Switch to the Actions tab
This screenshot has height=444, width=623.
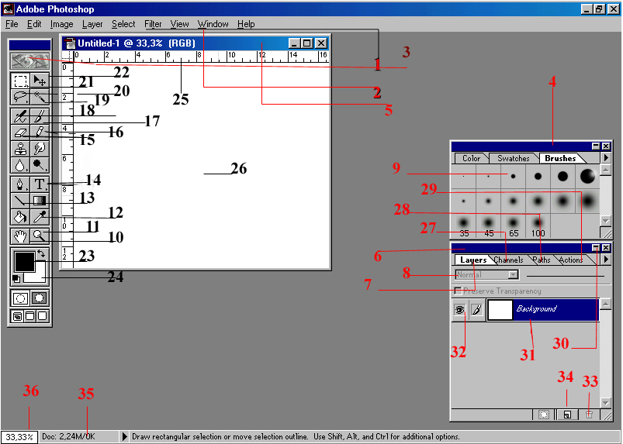coord(570,260)
